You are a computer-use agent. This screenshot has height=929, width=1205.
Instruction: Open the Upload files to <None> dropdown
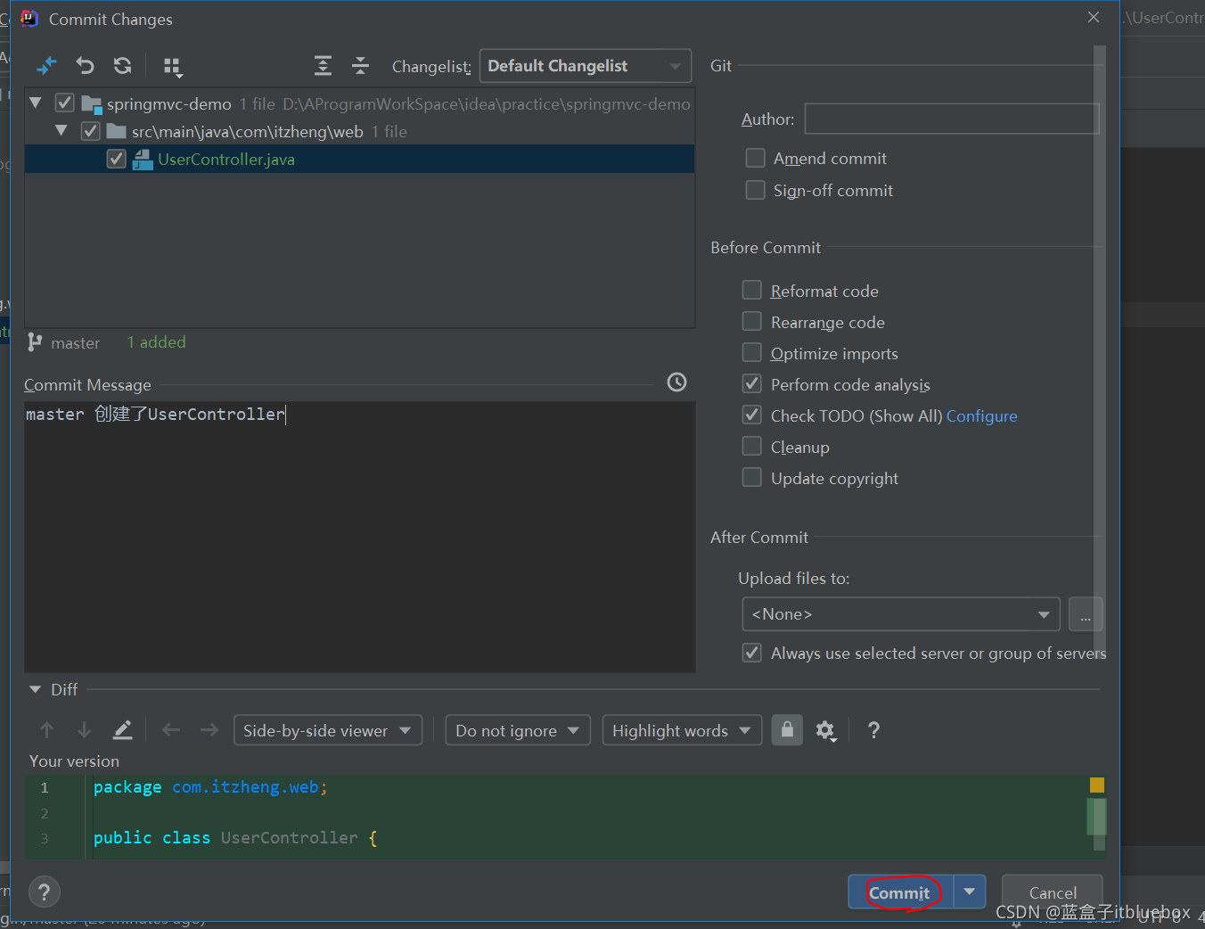pyautogui.click(x=900, y=614)
